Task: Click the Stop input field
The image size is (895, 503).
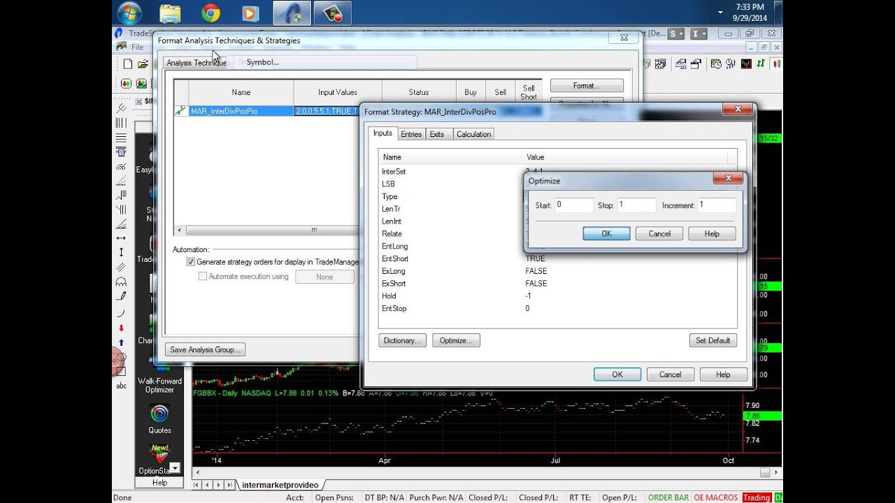Action: tap(636, 205)
